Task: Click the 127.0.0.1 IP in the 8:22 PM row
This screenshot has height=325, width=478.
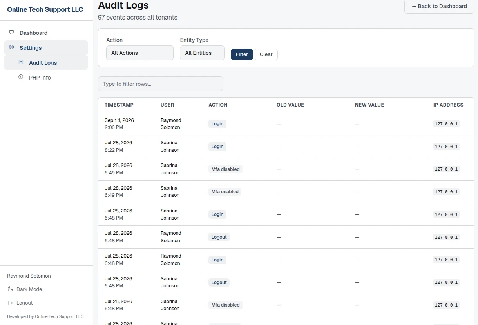Action: click(x=446, y=147)
